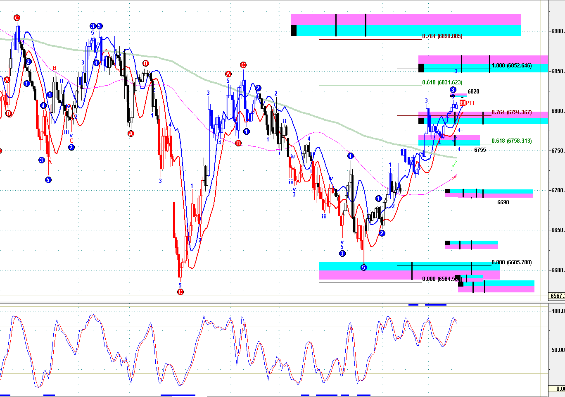Select the blue circled 5 at the 6605 low

(363, 268)
